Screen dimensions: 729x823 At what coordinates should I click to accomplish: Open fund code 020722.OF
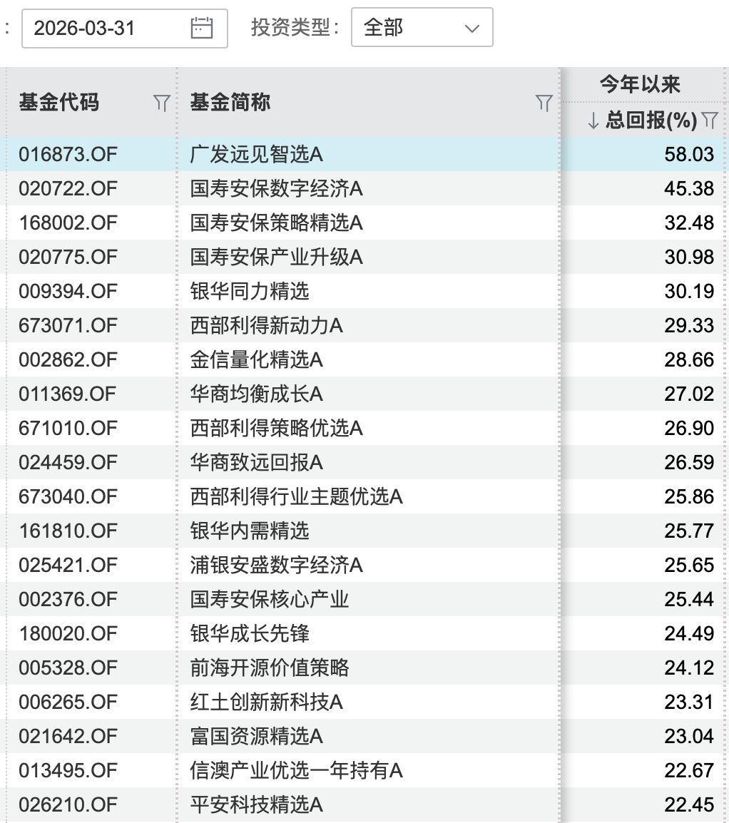point(68,188)
